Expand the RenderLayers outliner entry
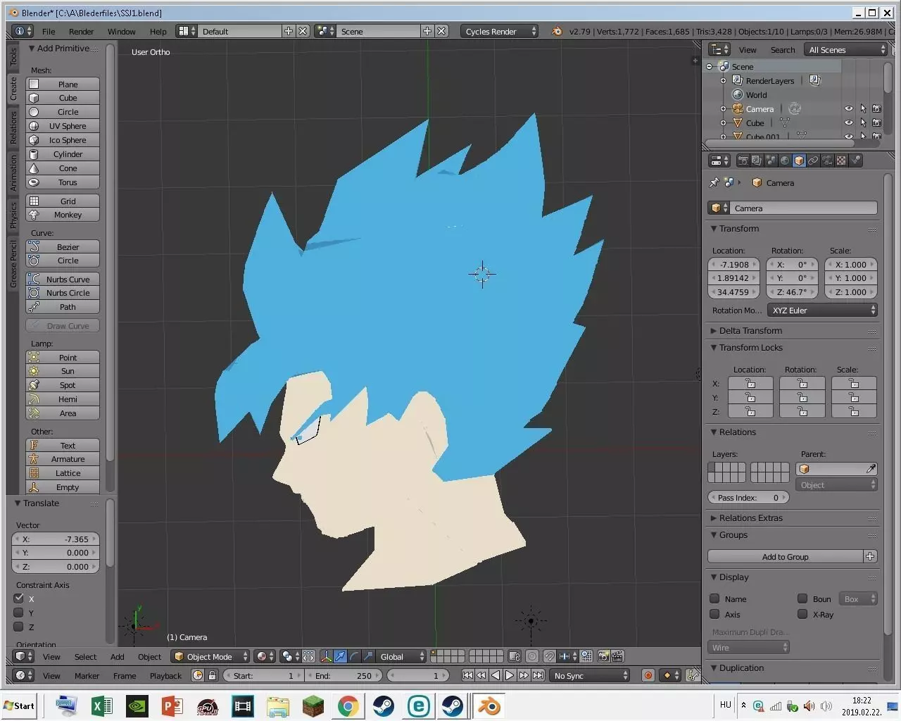Screen dimensions: 901x721 (x=723, y=81)
